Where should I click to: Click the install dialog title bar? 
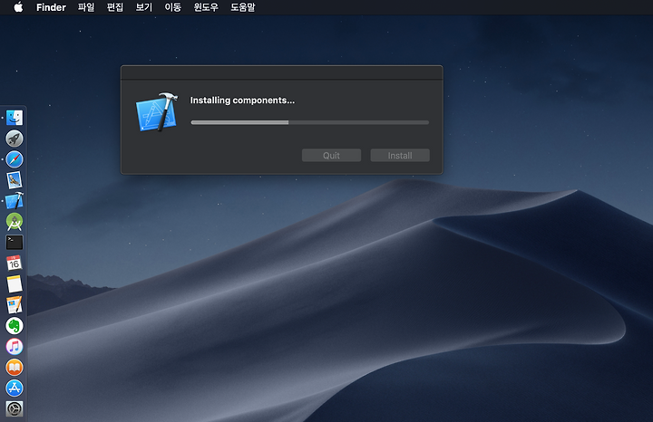tap(282, 72)
